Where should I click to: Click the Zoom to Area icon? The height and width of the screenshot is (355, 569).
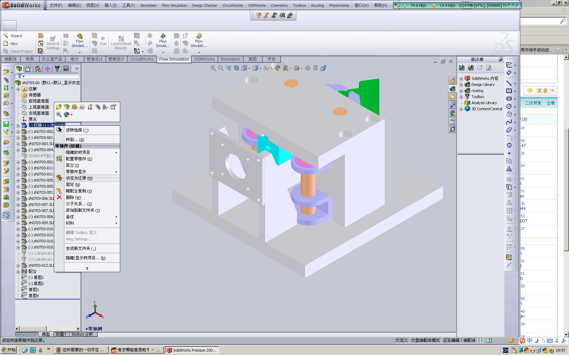[221, 68]
